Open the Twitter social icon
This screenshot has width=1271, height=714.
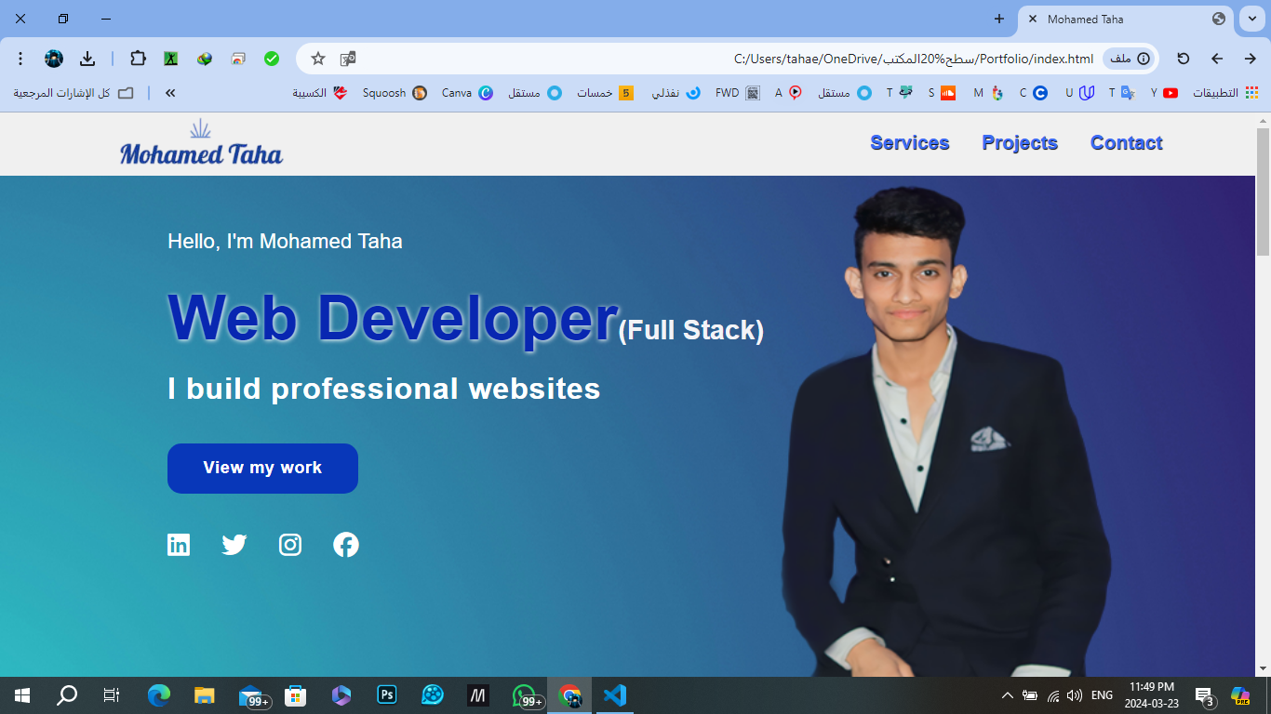[234, 545]
